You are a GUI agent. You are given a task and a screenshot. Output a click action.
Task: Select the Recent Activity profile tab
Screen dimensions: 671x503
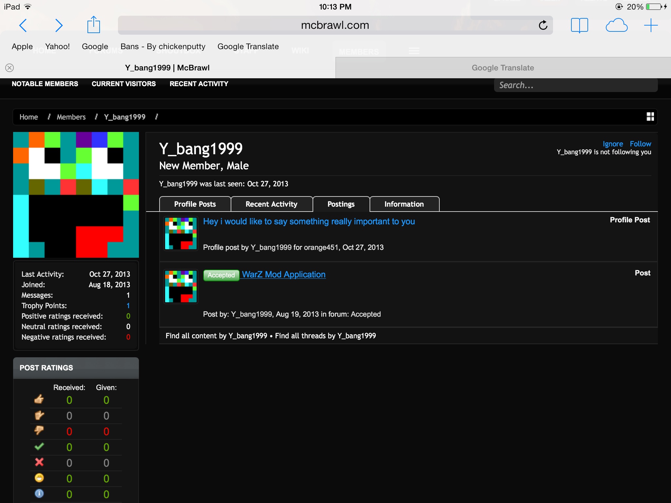point(271,204)
